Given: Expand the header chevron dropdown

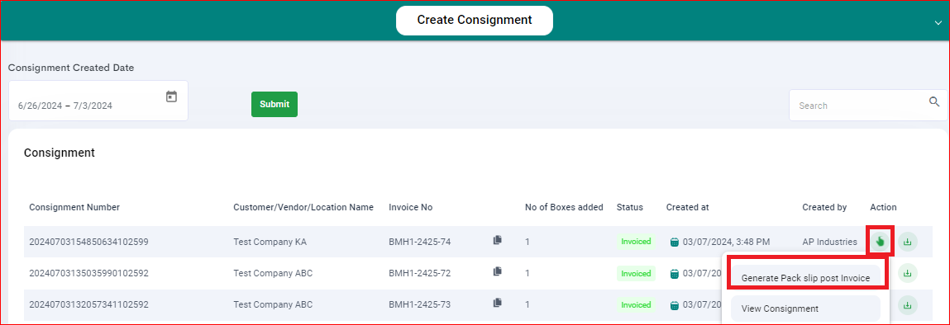Looking at the screenshot, I should point(939,22).
